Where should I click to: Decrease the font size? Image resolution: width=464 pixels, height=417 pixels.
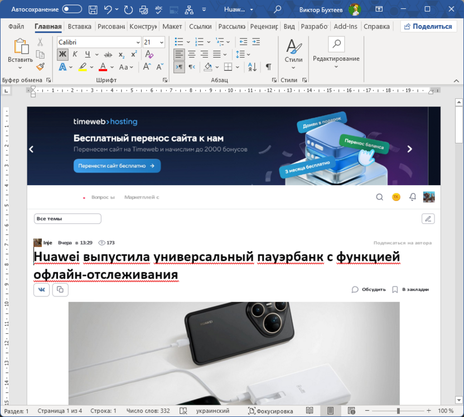160,66
